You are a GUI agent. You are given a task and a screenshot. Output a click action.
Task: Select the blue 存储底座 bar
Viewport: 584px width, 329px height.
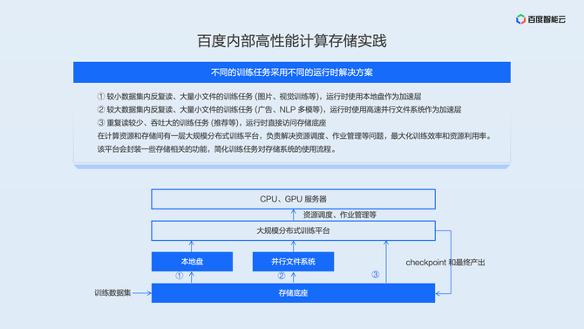click(293, 293)
